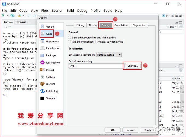Screen dimensions: 186x137
Task: Open the File menu
Action: pyautogui.click(x=4, y=11)
